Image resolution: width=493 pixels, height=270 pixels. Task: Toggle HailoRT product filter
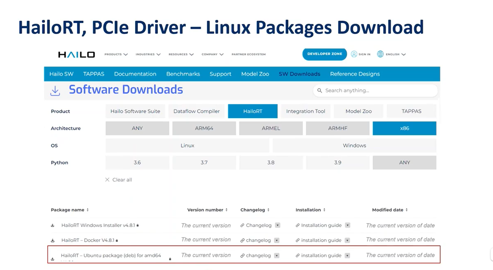tap(253, 111)
